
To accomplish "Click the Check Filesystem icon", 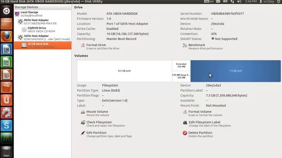I will pos(83,122).
